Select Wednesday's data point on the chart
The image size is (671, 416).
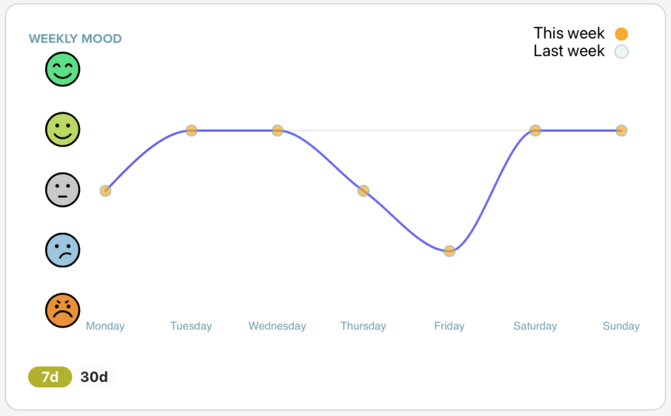click(277, 130)
